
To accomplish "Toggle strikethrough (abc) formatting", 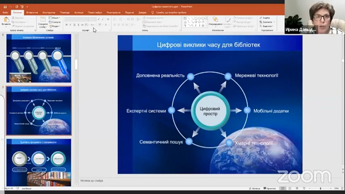I will pos(82,25).
